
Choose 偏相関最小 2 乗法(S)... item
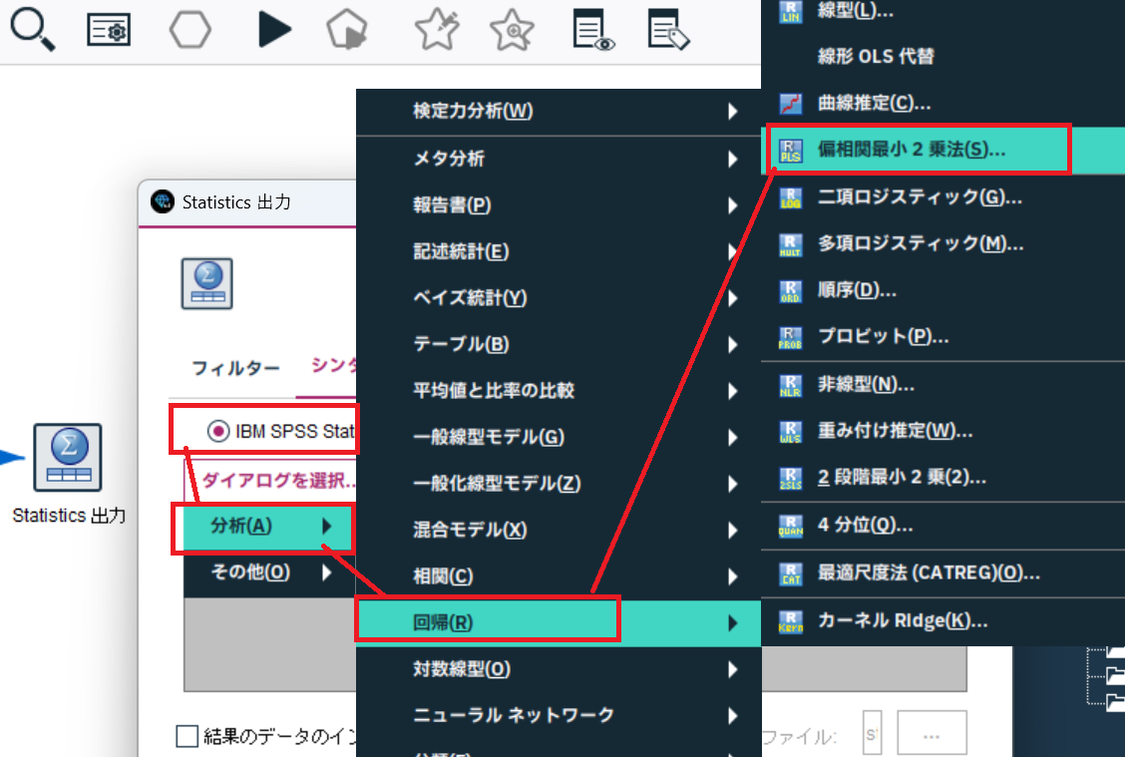942,150
